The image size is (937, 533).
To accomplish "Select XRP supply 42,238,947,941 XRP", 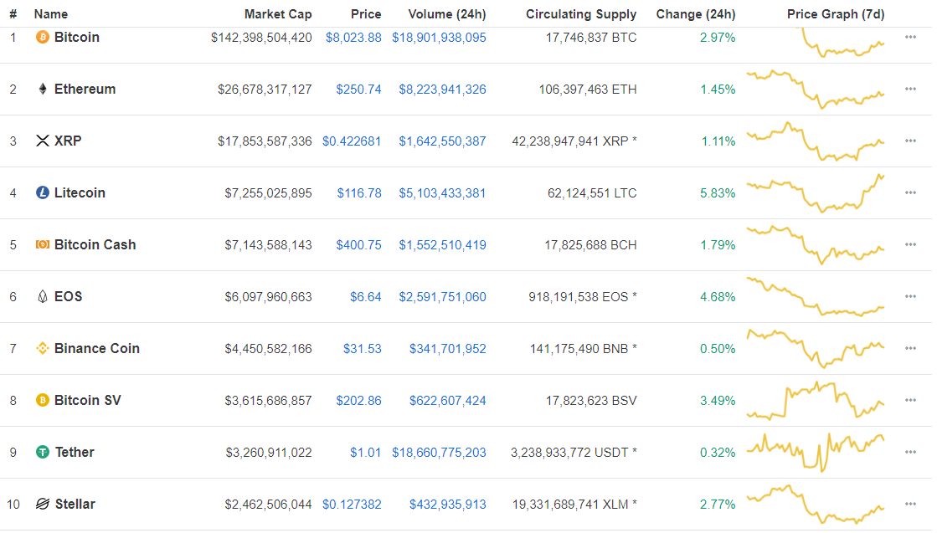I will pyautogui.click(x=574, y=141).
